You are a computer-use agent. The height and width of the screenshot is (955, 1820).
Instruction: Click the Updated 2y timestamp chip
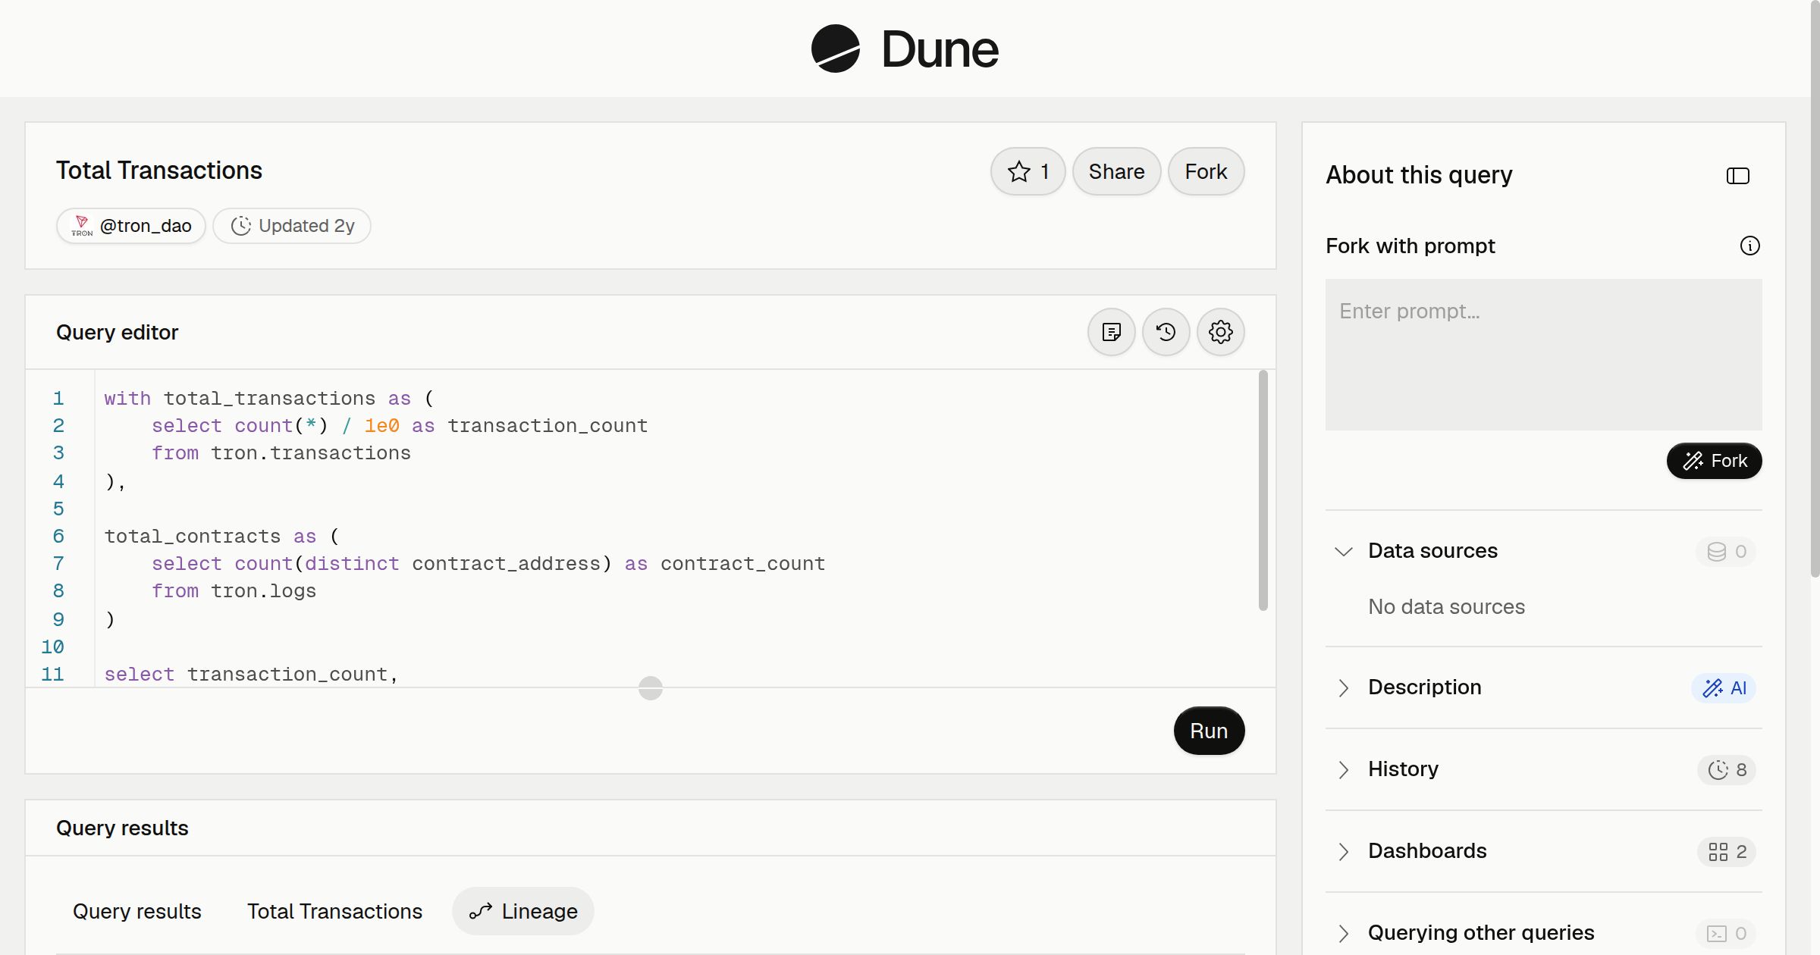[x=292, y=226]
